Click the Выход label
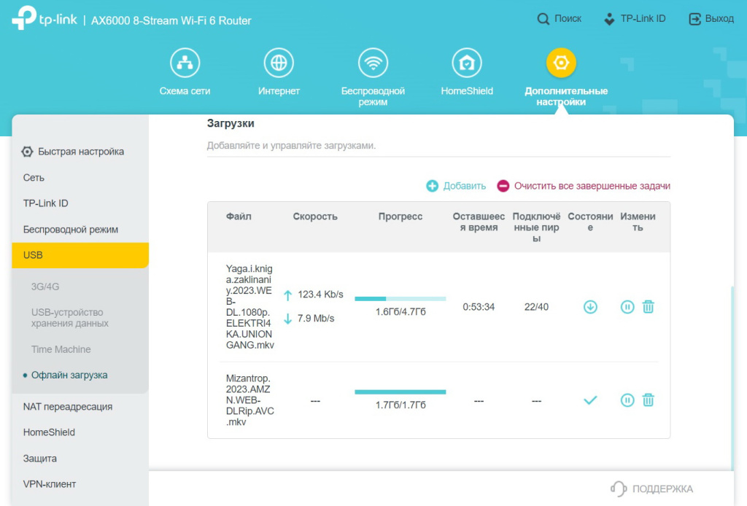Viewport: 747px width, 506px height. click(719, 18)
